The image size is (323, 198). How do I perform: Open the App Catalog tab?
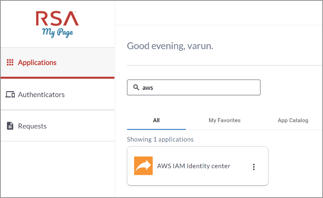pos(293,120)
